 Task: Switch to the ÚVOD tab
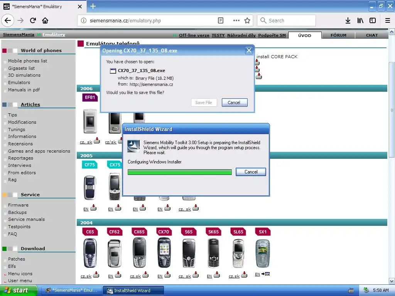305,35
